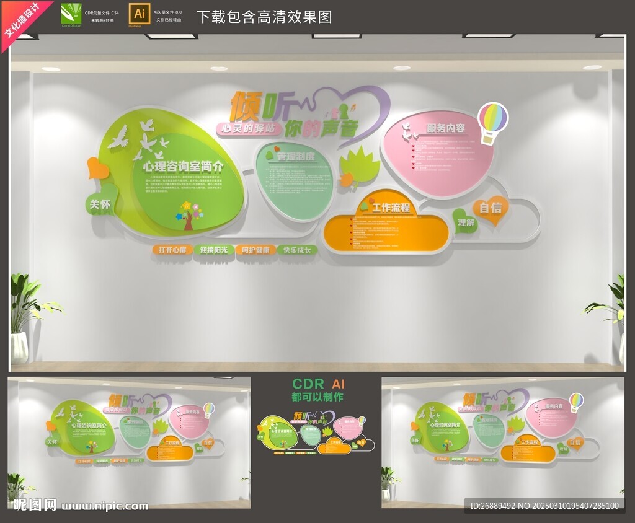Image resolution: width=635 pixels, height=523 pixels.
Task: Click the 服务内容 heading on pink panel
Action: (445, 128)
